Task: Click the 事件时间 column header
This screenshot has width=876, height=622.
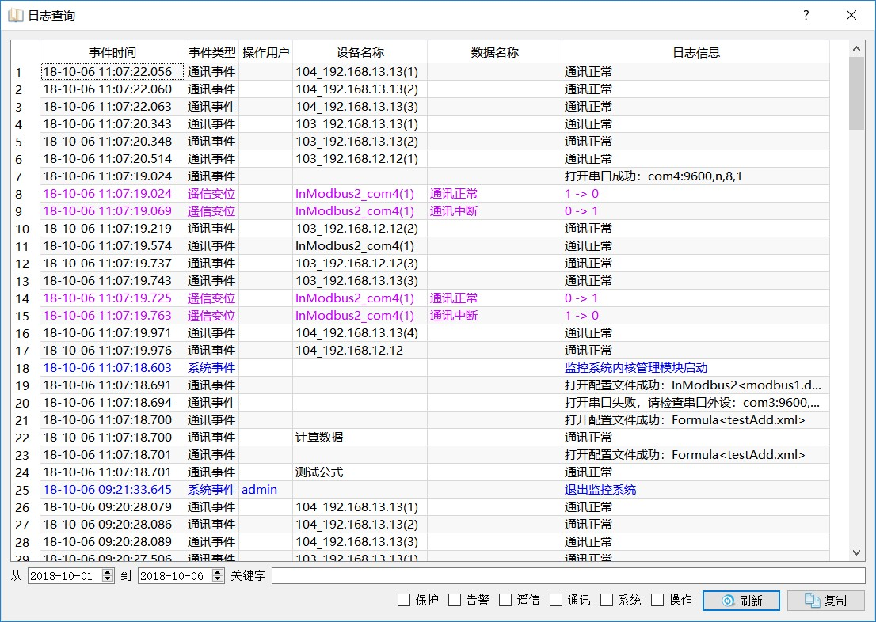Action: point(112,53)
